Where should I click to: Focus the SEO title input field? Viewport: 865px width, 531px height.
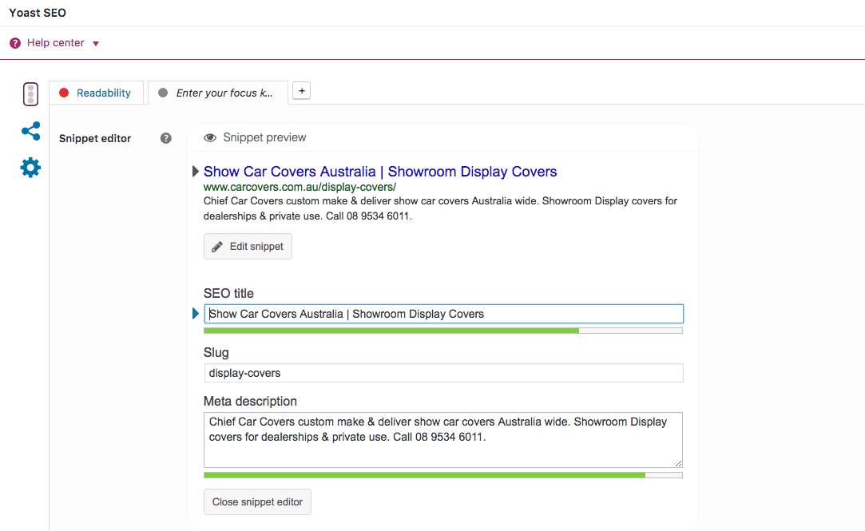[x=443, y=314]
